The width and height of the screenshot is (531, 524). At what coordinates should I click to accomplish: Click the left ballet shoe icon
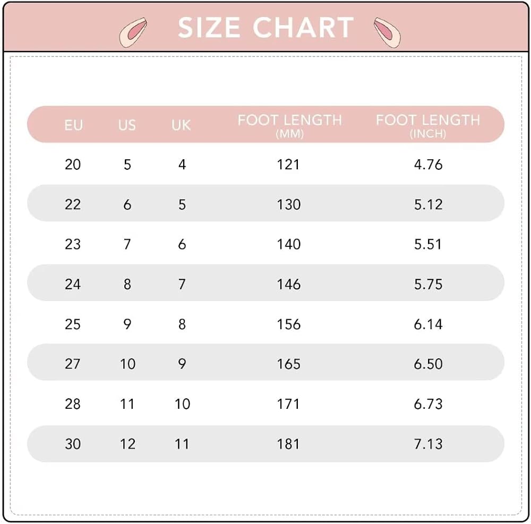[x=133, y=32]
